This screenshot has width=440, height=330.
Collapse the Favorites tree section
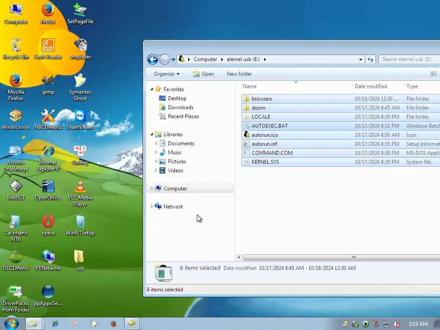[152, 89]
